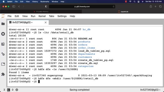Open Control Center icon
Image resolution: width=164 pixels, height=92 pixels.
pos(139,2)
